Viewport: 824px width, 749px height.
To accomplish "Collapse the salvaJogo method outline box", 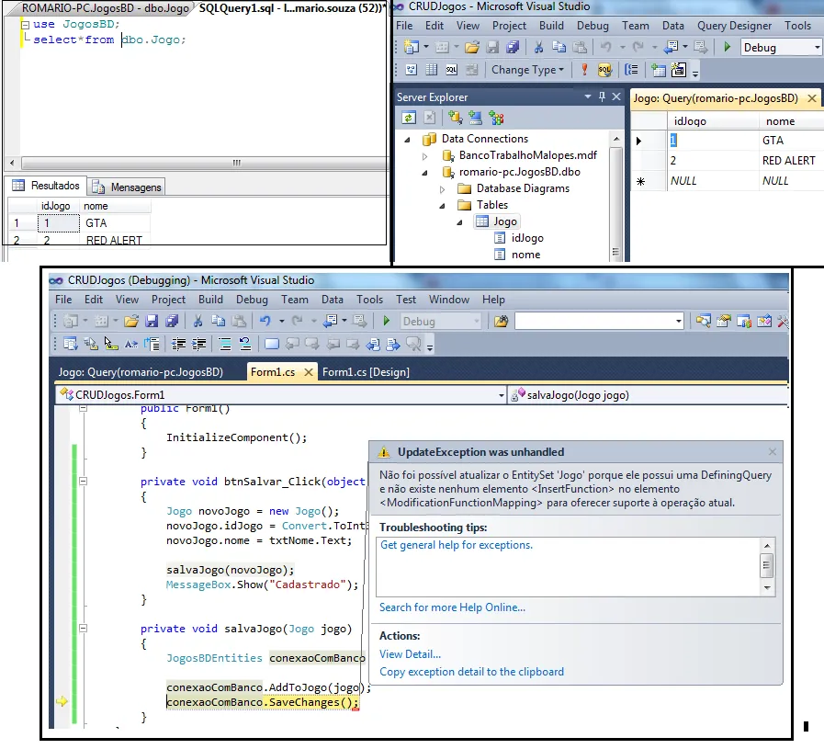I will [83, 629].
